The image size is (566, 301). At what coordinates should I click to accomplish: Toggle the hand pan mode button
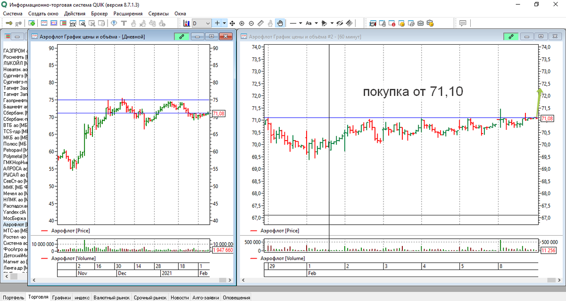(280, 23)
